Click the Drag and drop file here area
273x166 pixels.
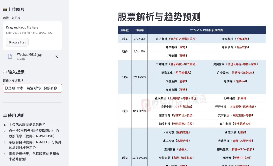(32, 35)
